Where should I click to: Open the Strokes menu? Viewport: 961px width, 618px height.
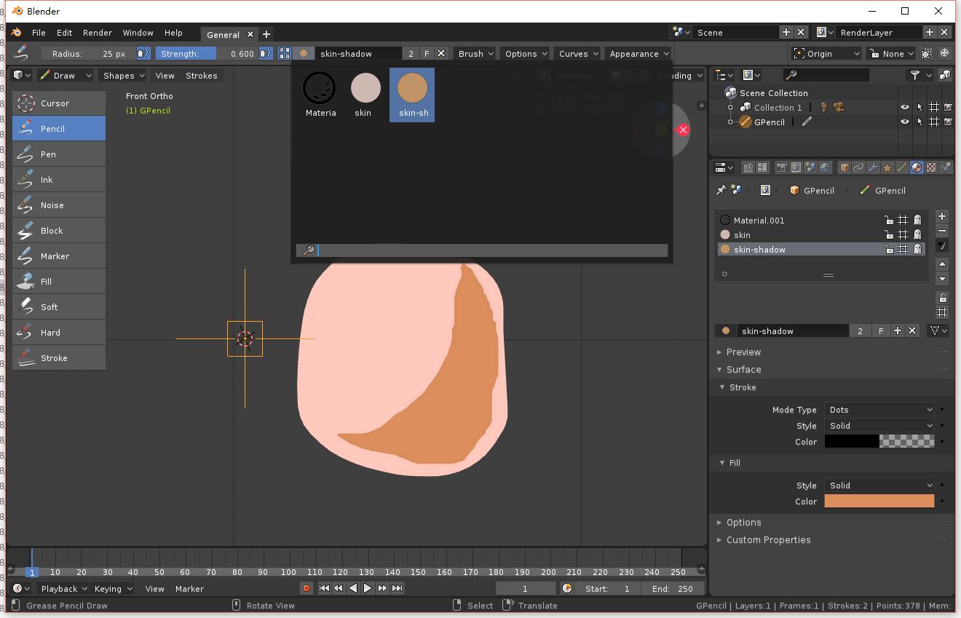201,76
